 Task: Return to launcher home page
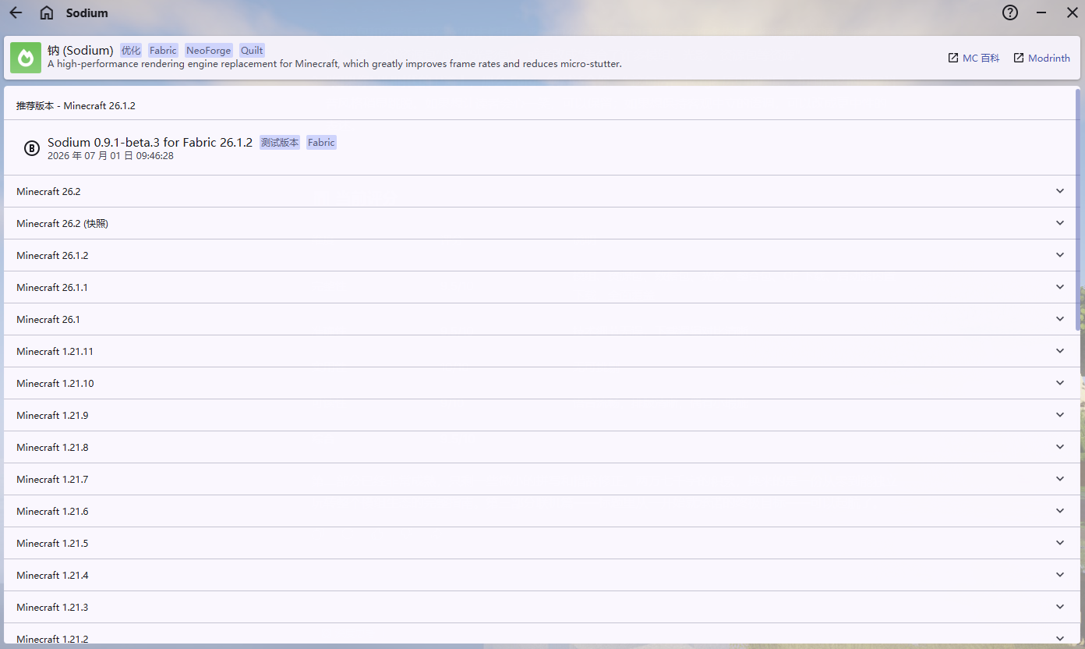point(47,12)
